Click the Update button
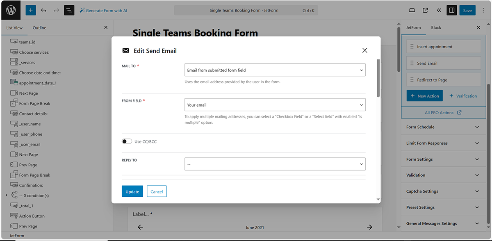This screenshot has height=241, width=492. pyautogui.click(x=132, y=191)
